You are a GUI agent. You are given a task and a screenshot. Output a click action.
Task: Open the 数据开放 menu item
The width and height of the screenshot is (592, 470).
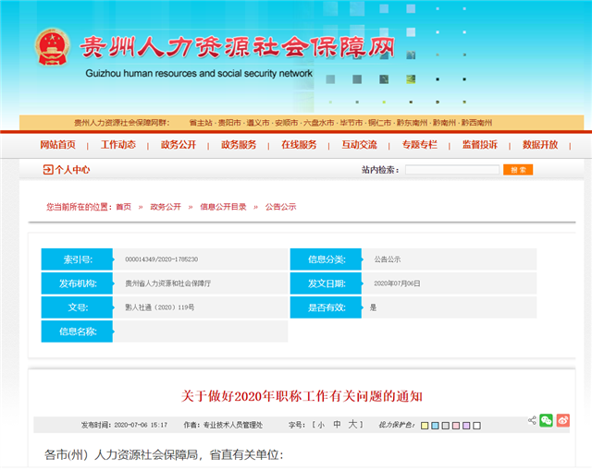(x=540, y=145)
